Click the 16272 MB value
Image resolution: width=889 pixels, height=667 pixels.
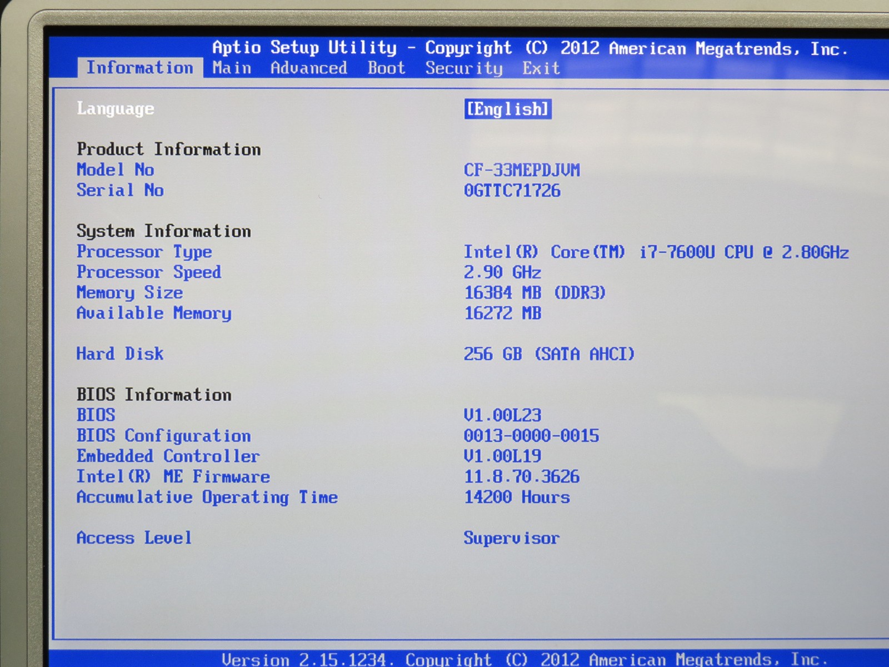tap(503, 313)
